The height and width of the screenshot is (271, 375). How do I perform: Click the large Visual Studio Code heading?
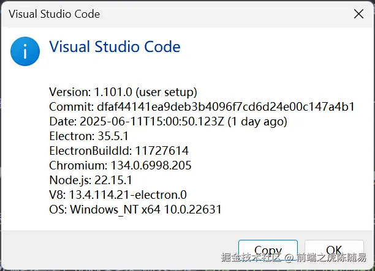pos(115,47)
